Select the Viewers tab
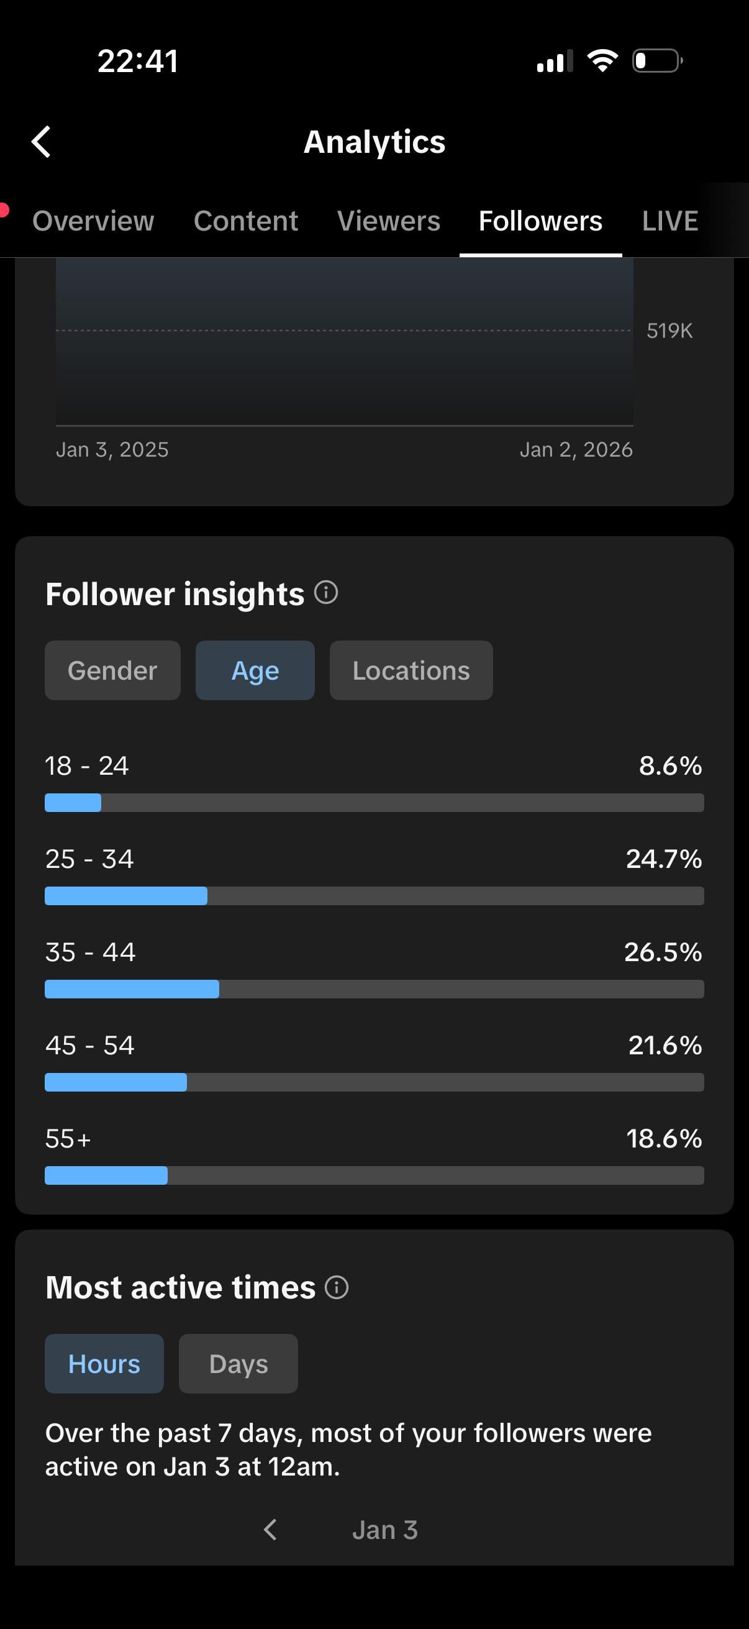 coord(389,221)
